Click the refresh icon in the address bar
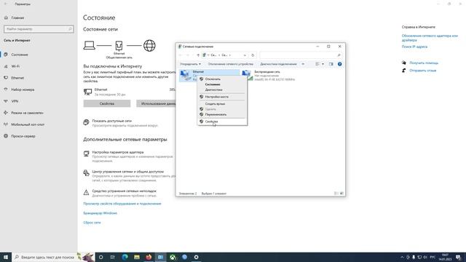This screenshot has height=262, width=466. tap(253, 55)
